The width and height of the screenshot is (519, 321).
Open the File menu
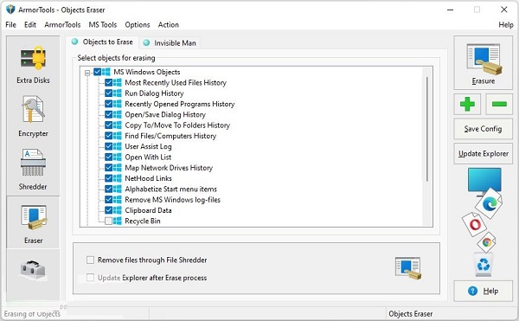[10, 25]
